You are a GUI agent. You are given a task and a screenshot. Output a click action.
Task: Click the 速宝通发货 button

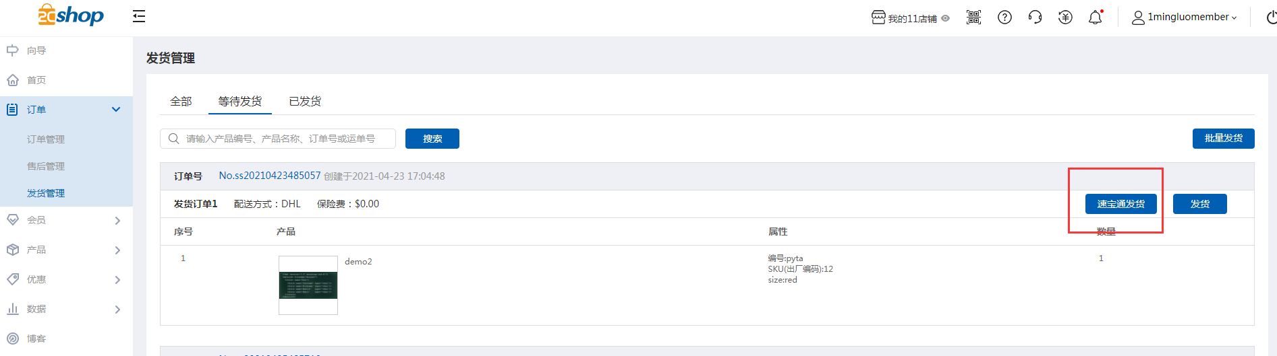[x=1120, y=204]
